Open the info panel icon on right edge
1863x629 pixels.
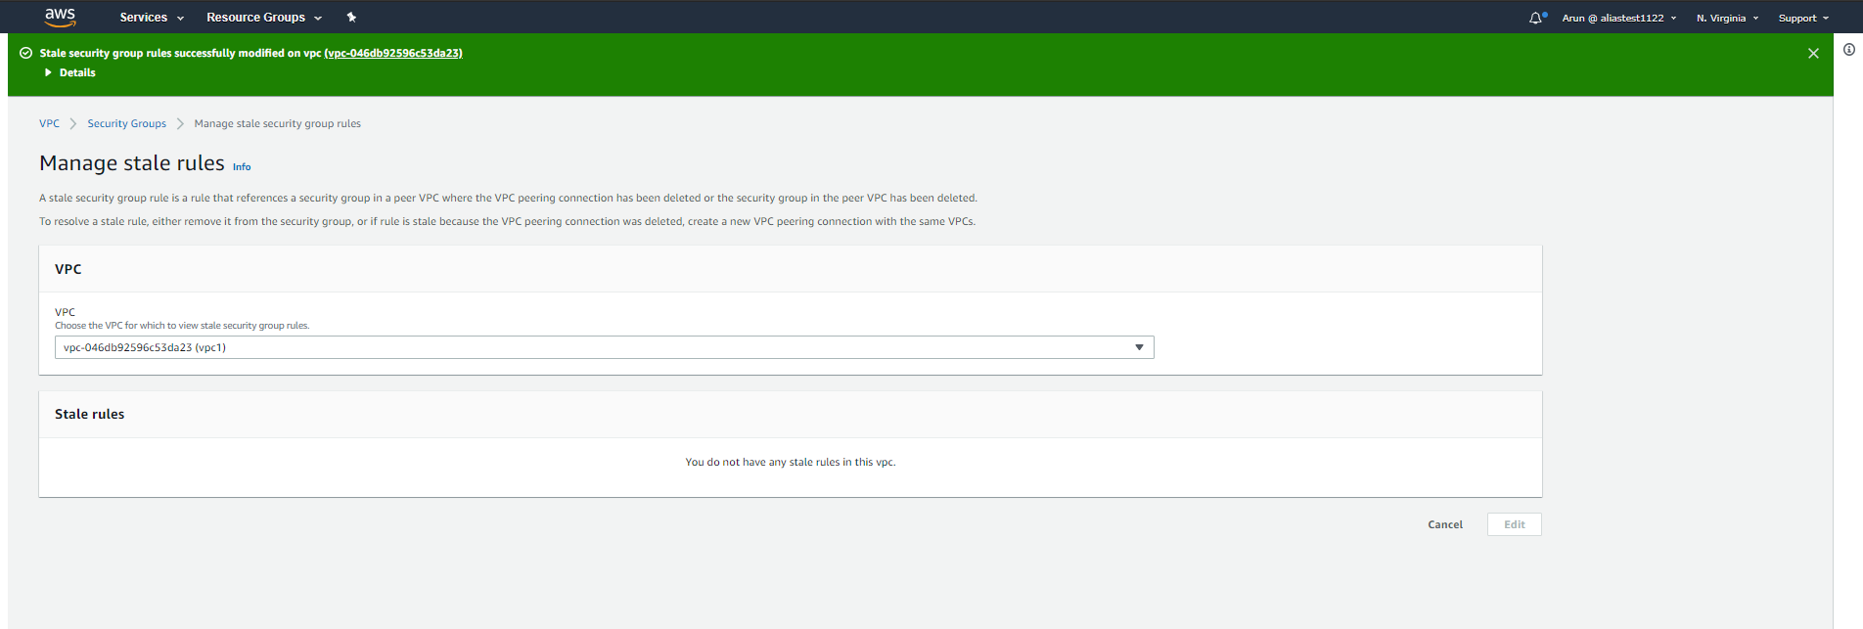1849,50
